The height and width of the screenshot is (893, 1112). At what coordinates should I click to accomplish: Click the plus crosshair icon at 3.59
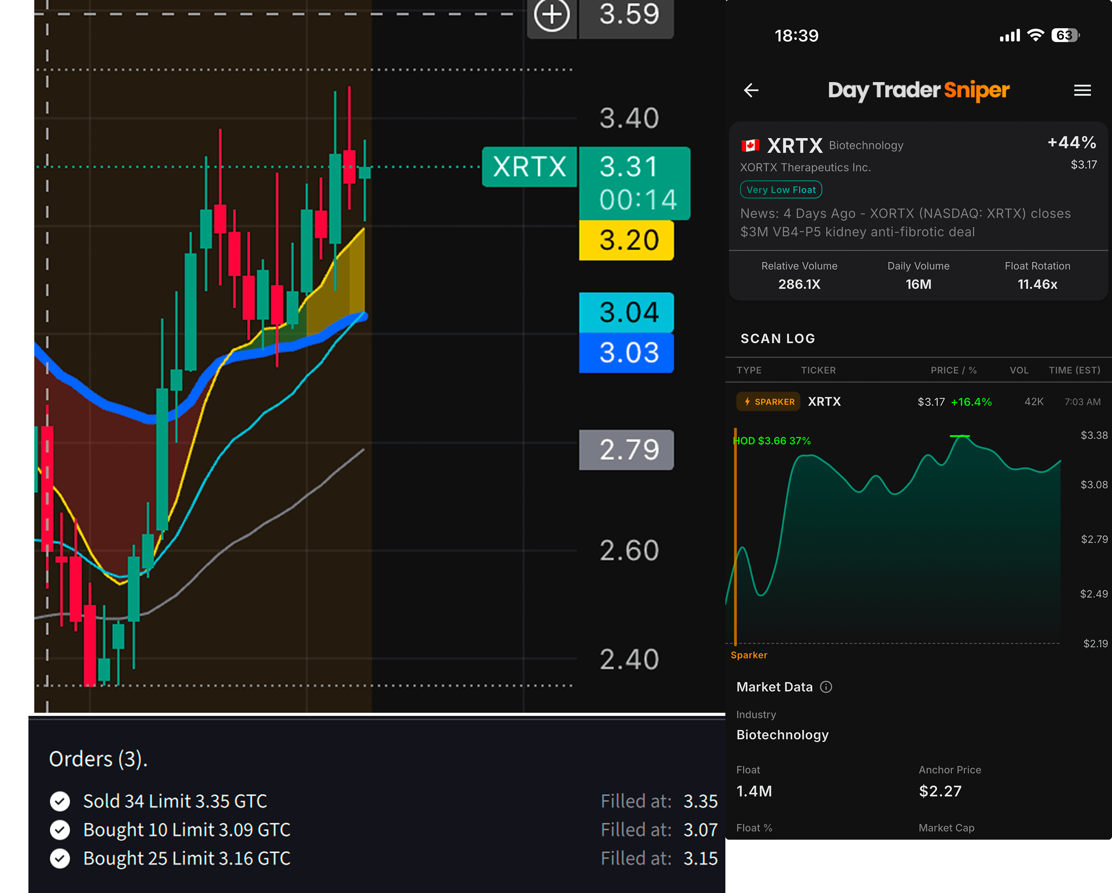[x=551, y=14]
